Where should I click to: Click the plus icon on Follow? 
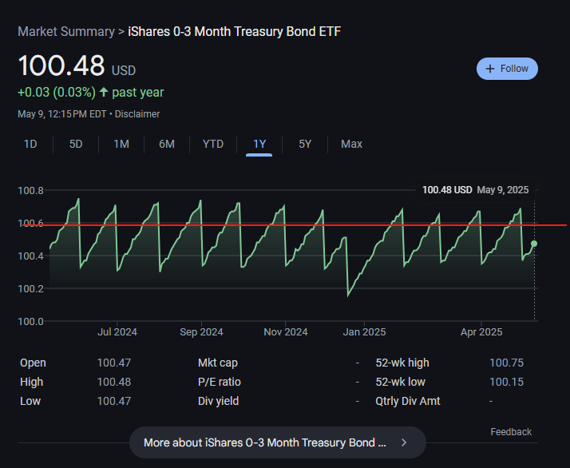(490, 69)
